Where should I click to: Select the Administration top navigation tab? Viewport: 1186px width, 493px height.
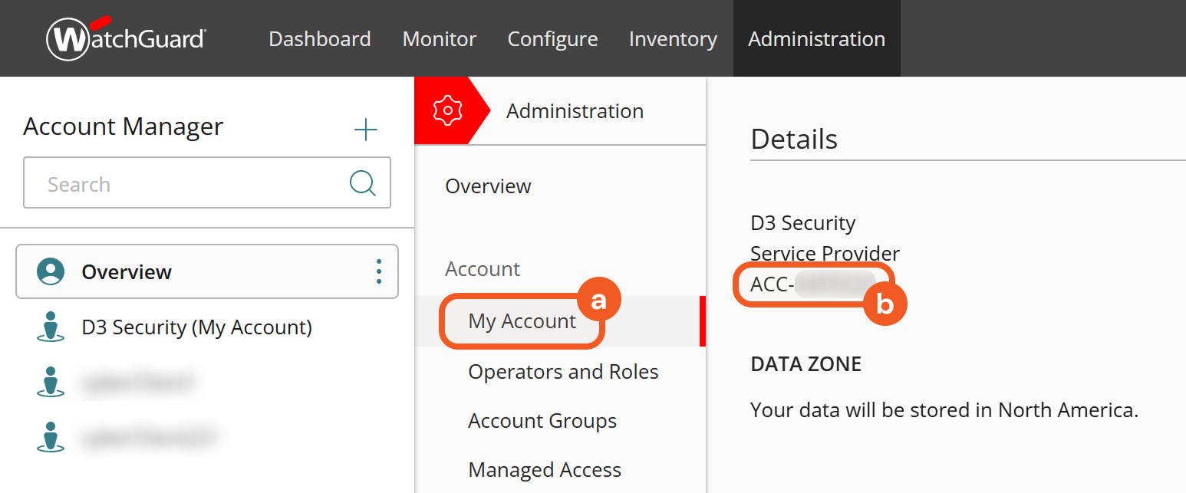(x=816, y=39)
